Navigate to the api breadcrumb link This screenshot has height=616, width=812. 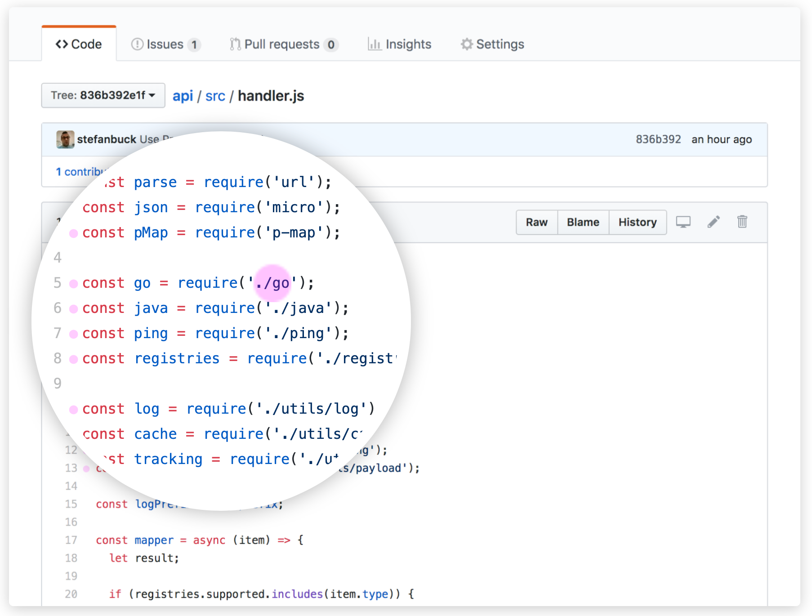pyautogui.click(x=183, y=96)
